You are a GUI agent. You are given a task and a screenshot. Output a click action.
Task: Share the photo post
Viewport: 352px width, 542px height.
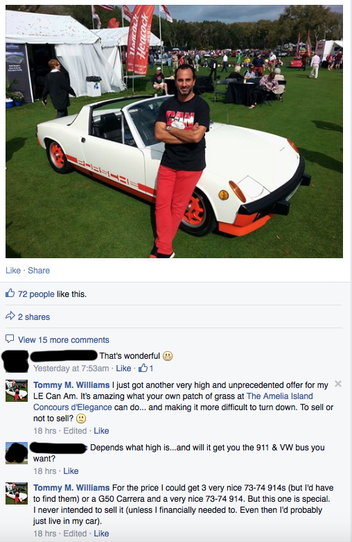(39, 271)
